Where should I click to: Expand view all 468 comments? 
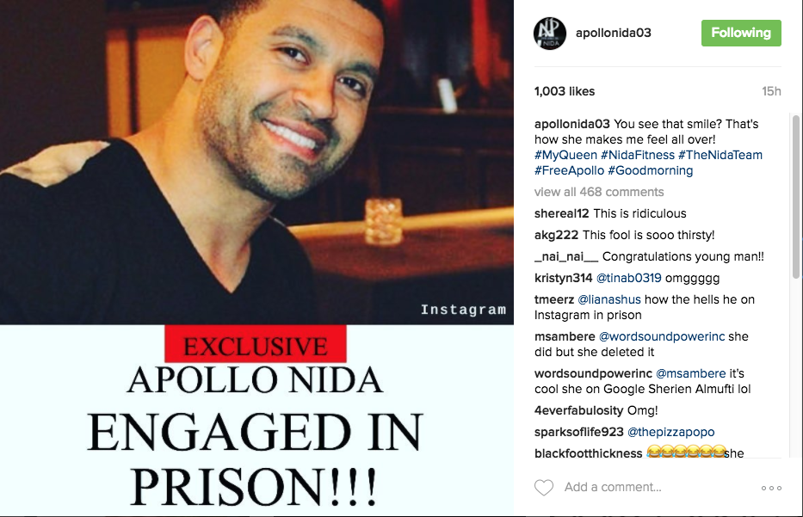(599, 192)
